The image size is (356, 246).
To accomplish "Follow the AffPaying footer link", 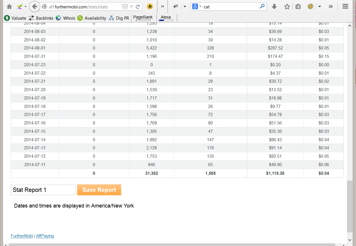I will (45, 236).
